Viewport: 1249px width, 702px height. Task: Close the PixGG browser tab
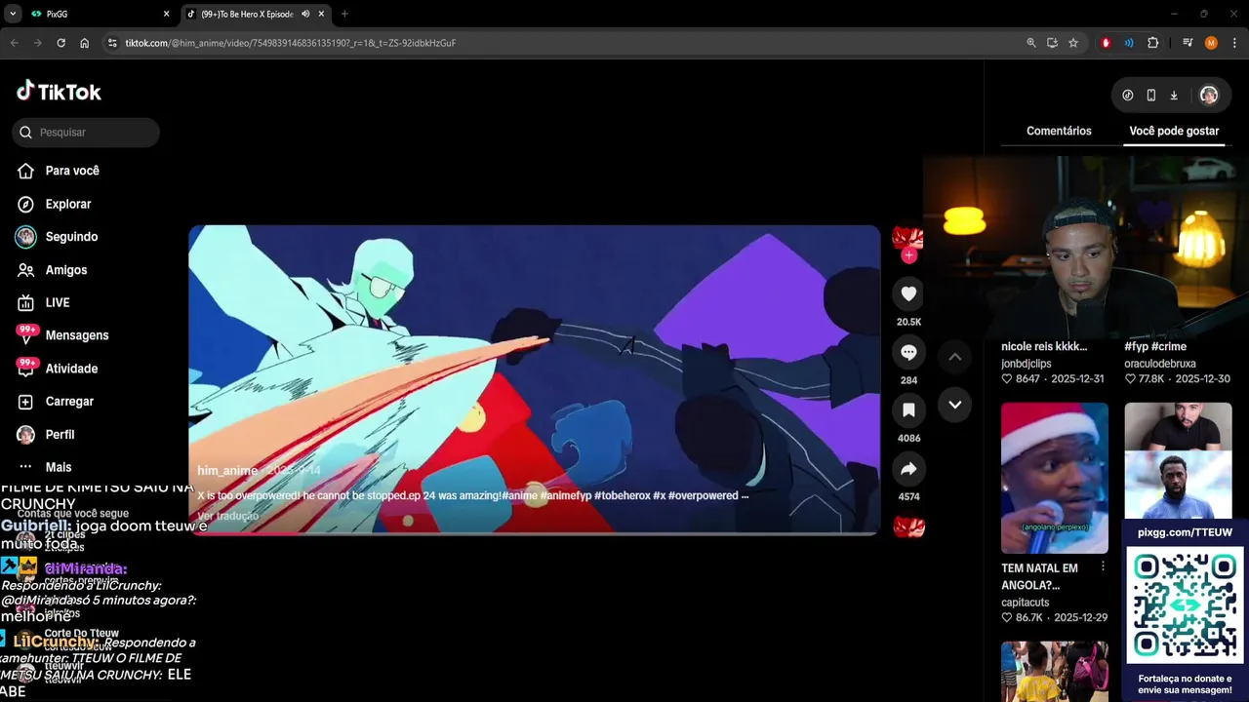166,14
